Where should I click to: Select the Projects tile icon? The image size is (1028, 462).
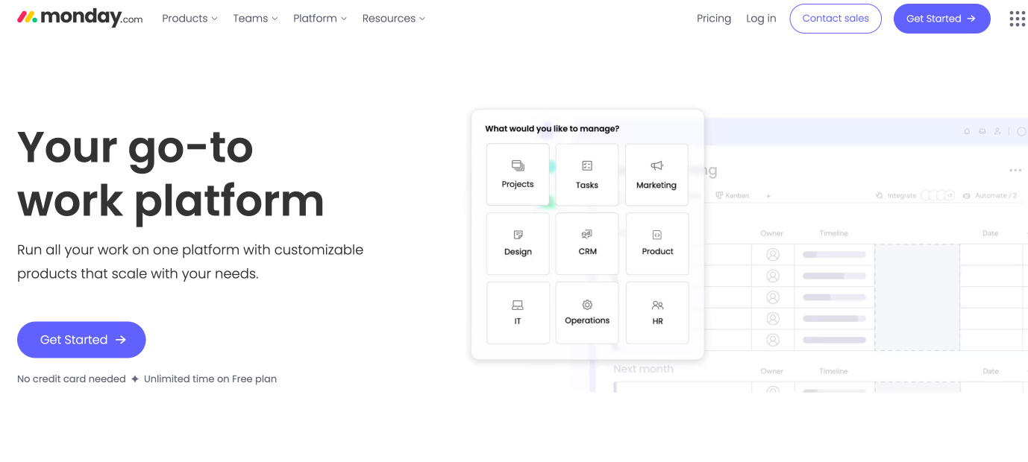tap(518, 165)
